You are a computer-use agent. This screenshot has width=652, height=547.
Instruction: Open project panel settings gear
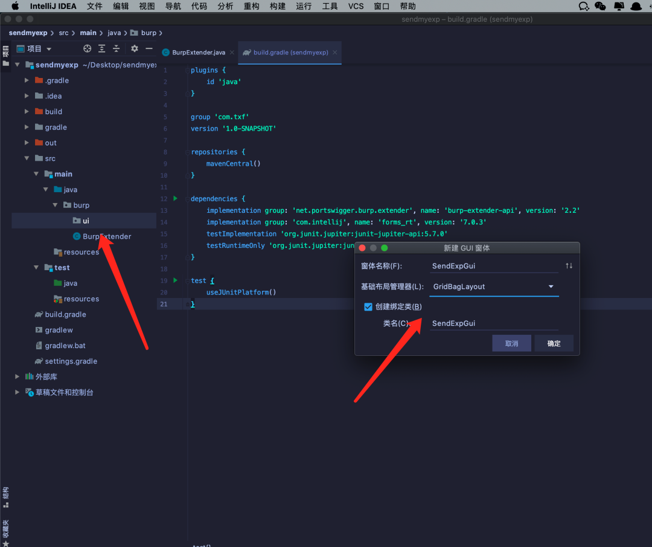coord(134,49)
